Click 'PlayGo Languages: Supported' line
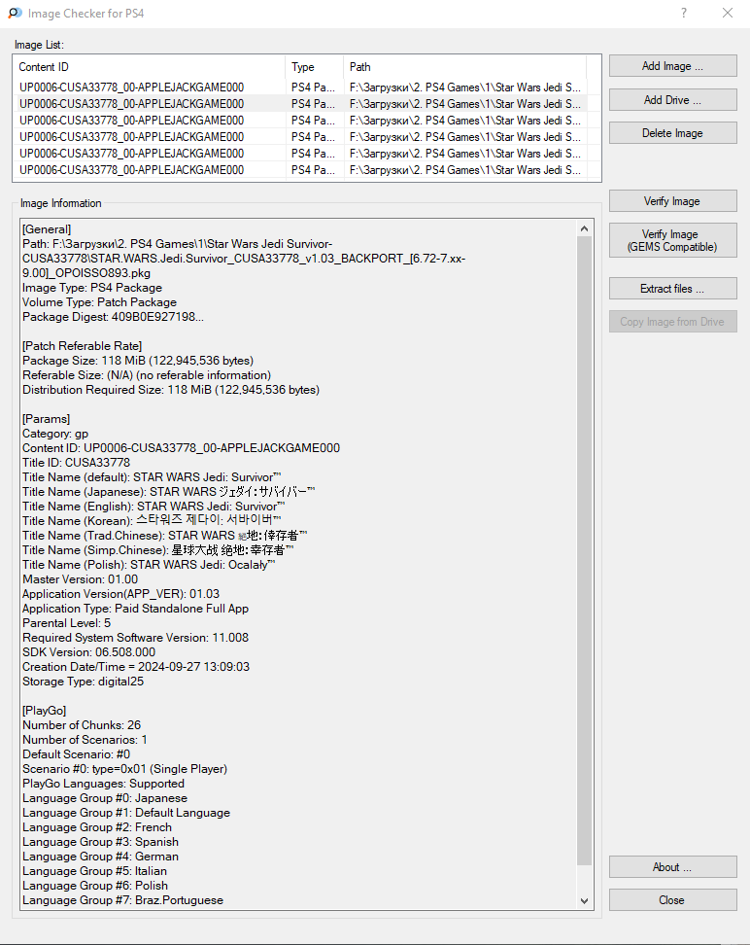Viewport: 750px width, 945px height. click(x=104, y=784)
